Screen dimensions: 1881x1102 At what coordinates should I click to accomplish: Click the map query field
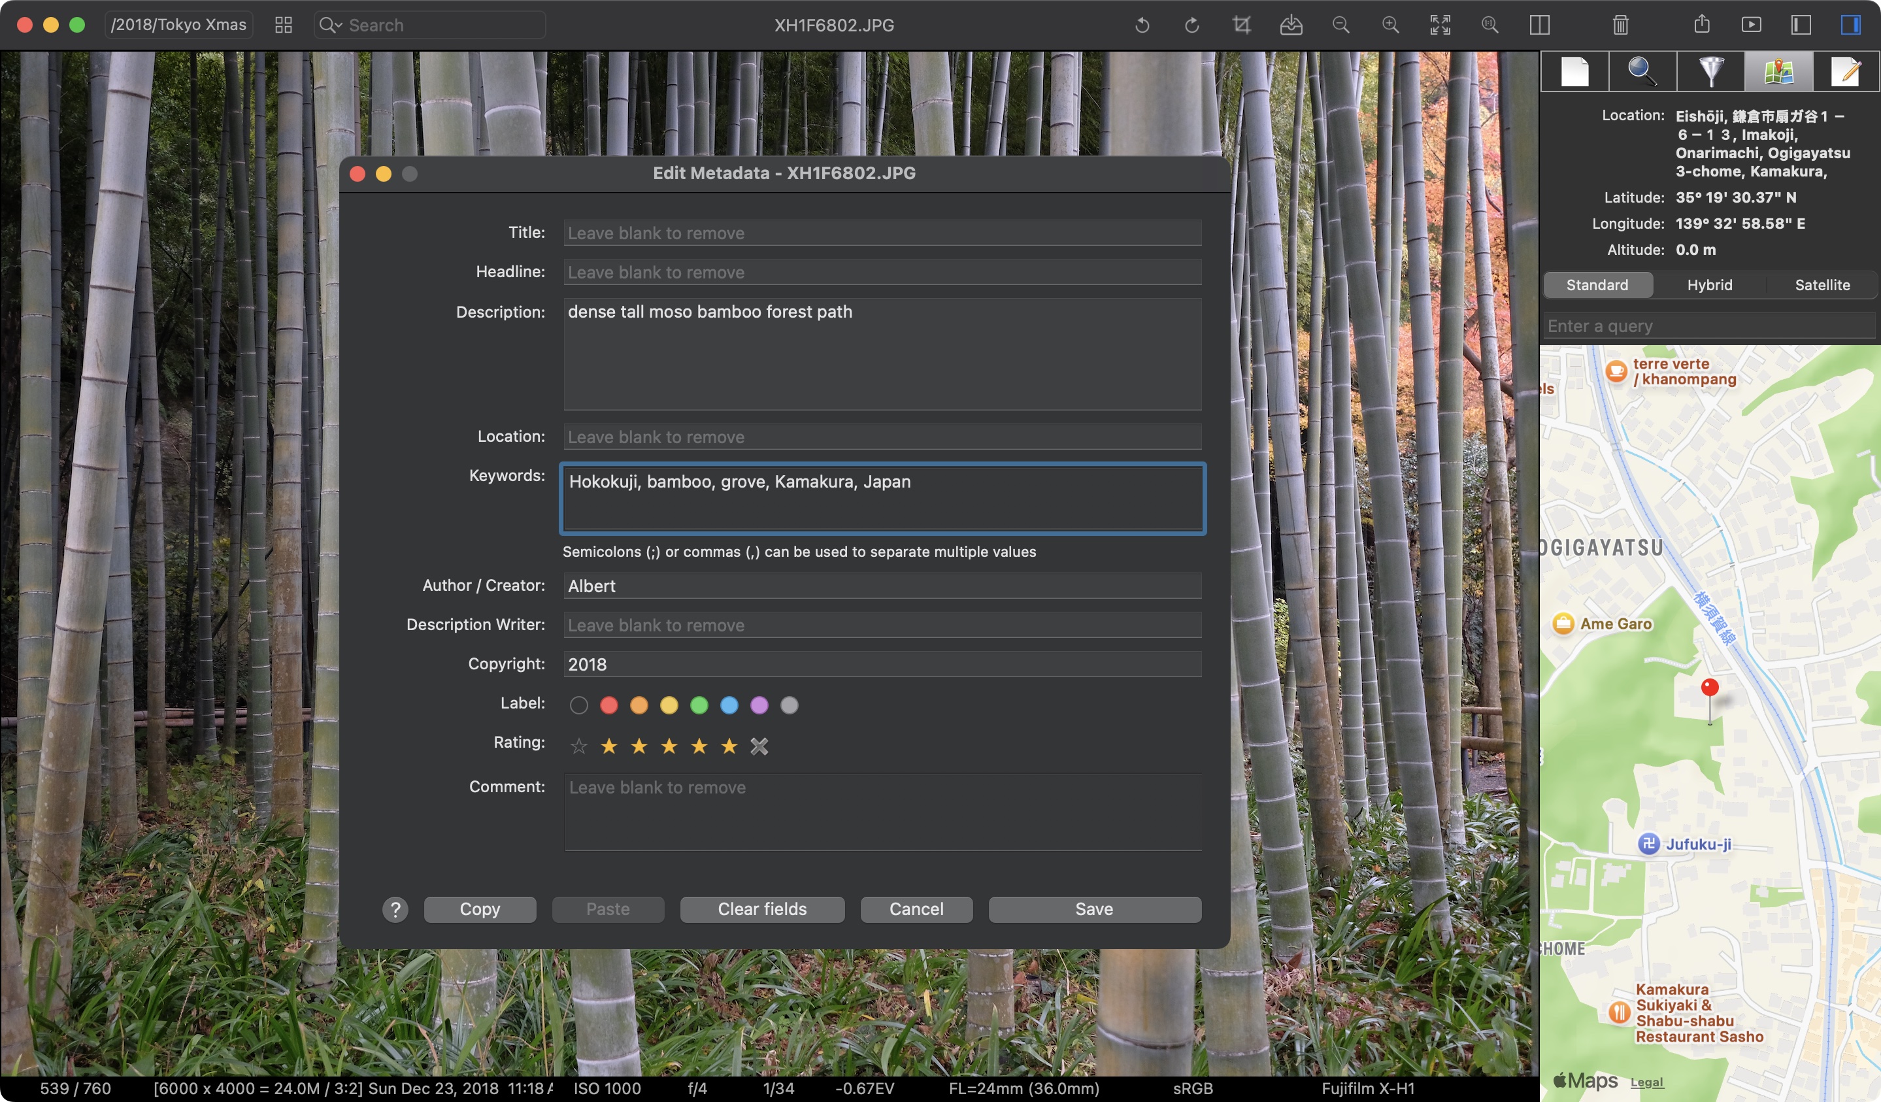tap(1709, 326)
